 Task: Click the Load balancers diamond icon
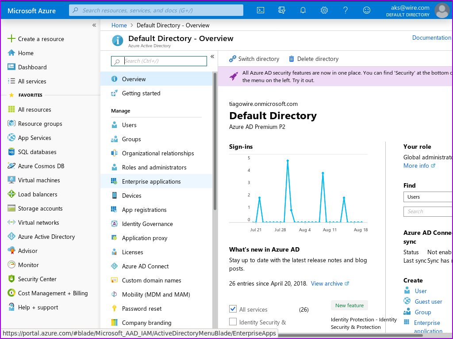pos(11,194)
